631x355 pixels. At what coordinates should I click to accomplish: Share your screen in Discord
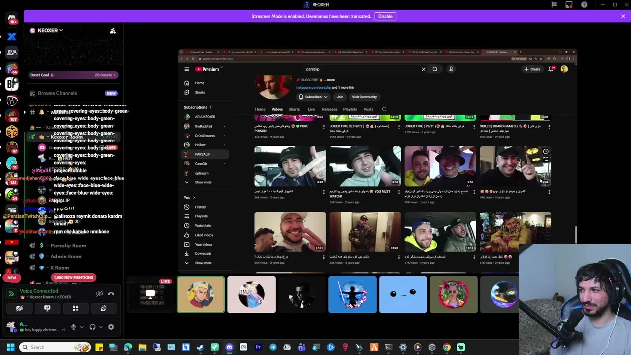pyautogui.click(x=47, y=308)
